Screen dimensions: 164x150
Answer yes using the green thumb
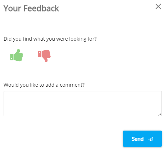coord(17,55)
